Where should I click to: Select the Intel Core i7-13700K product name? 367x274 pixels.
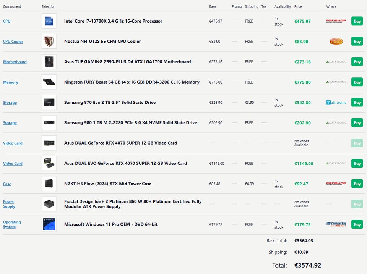coord(113,21)
